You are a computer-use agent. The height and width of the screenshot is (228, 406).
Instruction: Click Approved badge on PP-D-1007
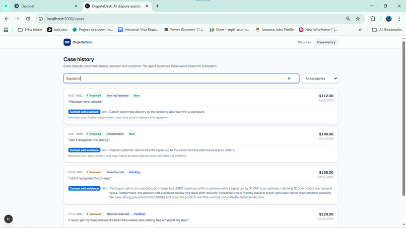(94, 172)
